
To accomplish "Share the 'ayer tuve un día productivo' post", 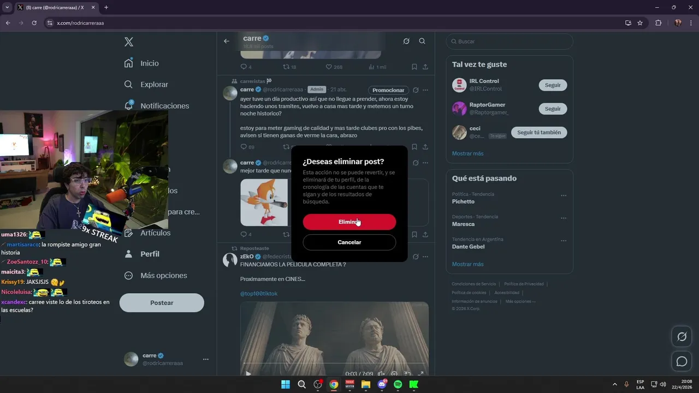I will coord(425,147).
